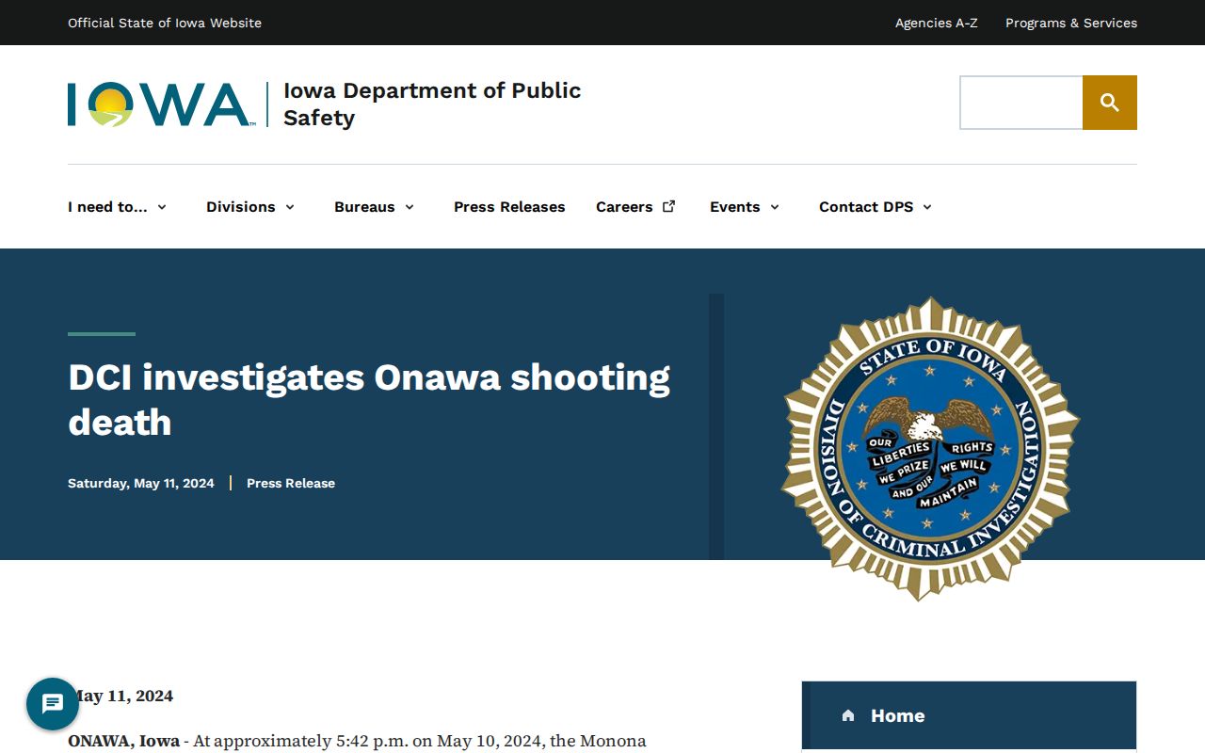Click the date Saturday, May 11, 2024
Image resolution: width=1205 pixels, height=753 pixels.
pyautogui.click(x=141, y=483)
